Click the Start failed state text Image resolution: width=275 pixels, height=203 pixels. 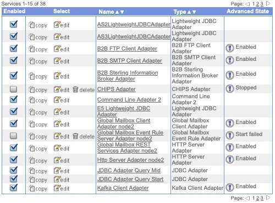[x=249, y=134]
